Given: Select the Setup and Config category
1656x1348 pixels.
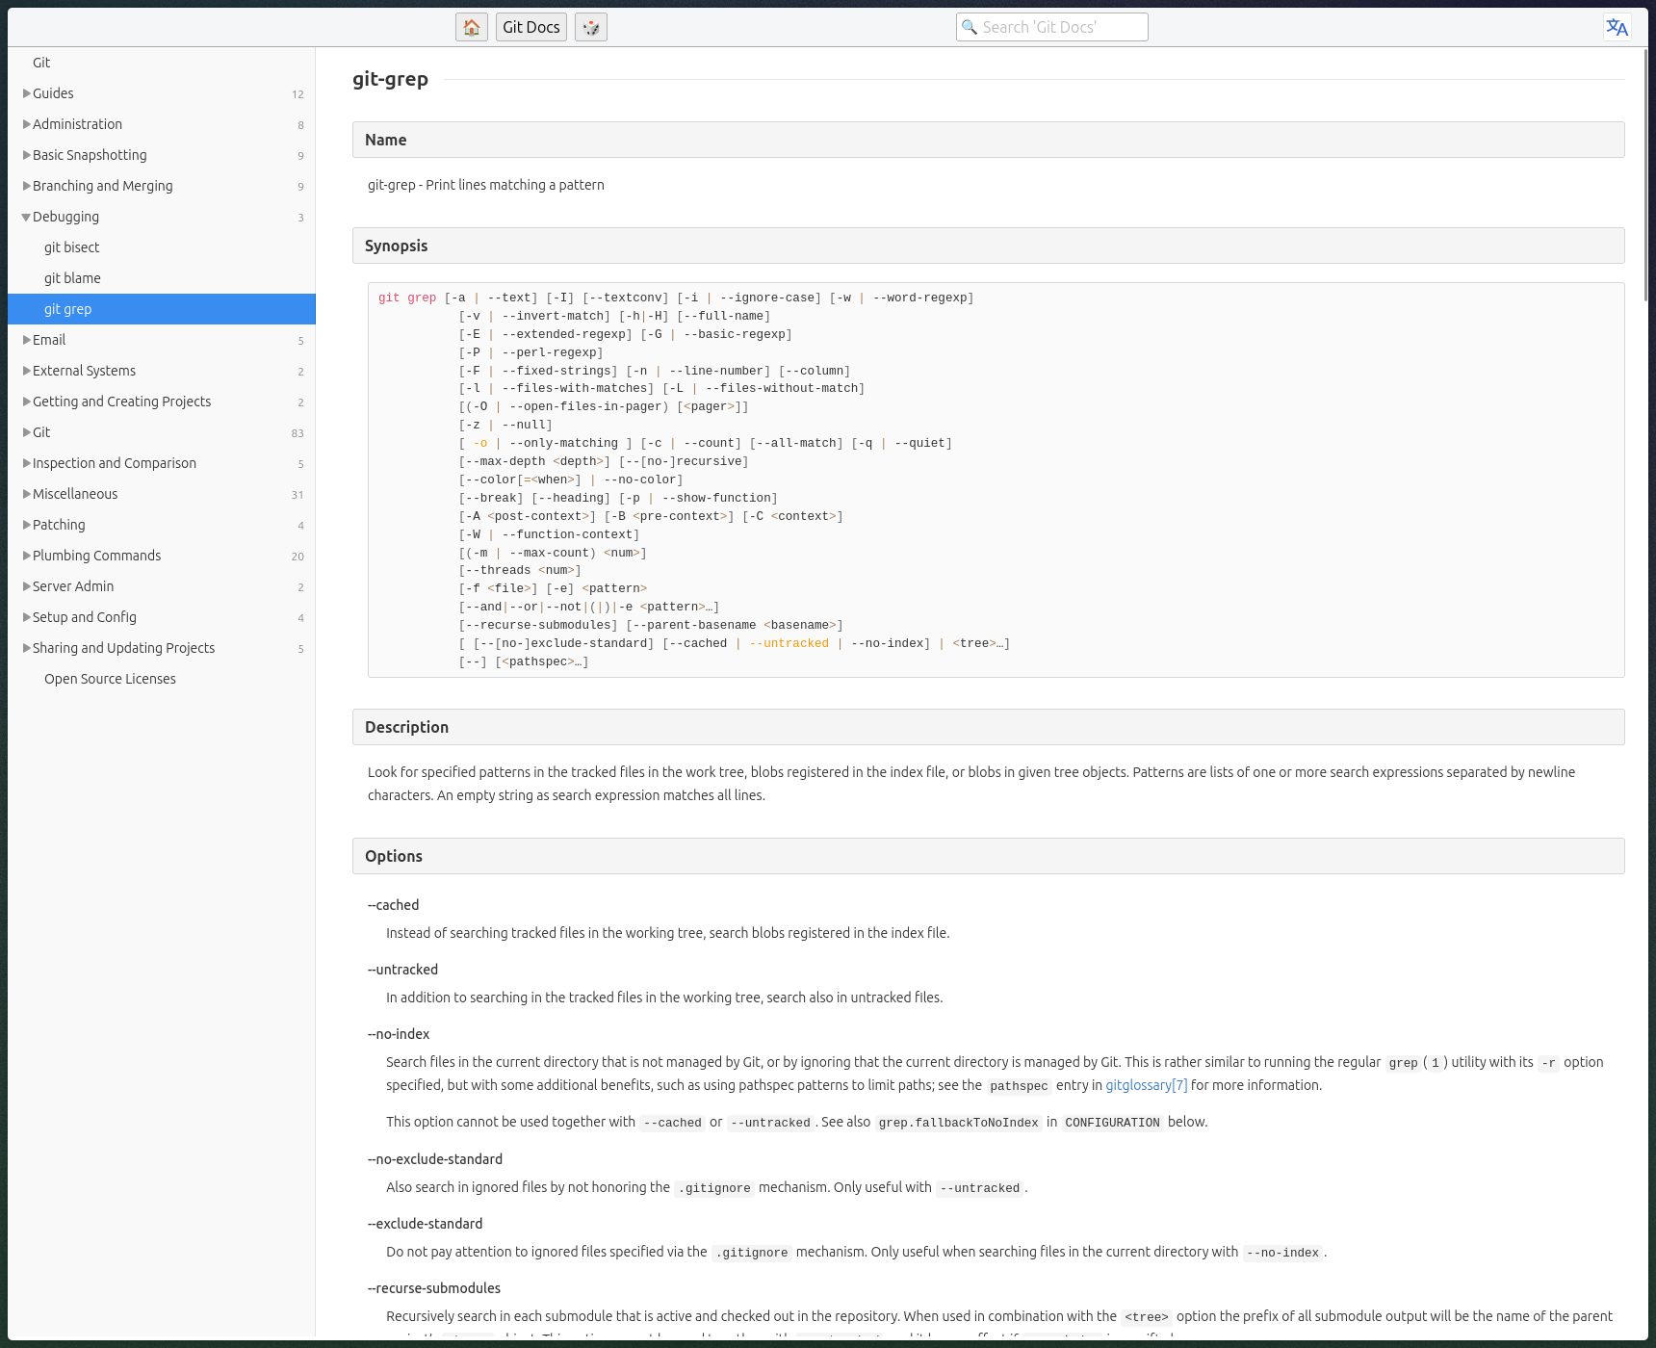Looking at the screenshot, I should pyautogui.click(x=162, y=617).
